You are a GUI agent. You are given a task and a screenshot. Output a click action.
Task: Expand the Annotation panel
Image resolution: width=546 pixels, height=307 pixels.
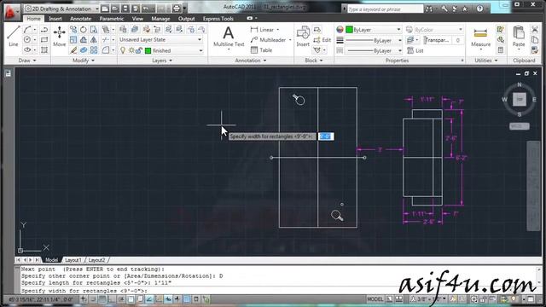pos(250,61)
